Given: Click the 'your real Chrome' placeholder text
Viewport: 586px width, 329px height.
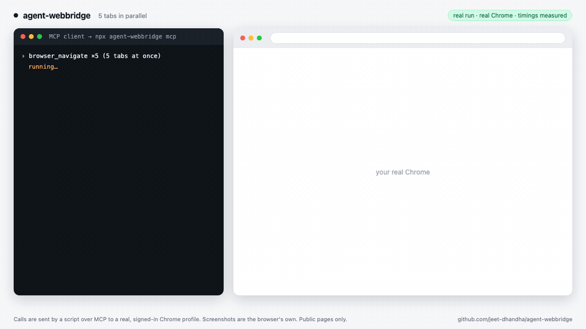Looking at the screenshot, I should tap(402, 172).
